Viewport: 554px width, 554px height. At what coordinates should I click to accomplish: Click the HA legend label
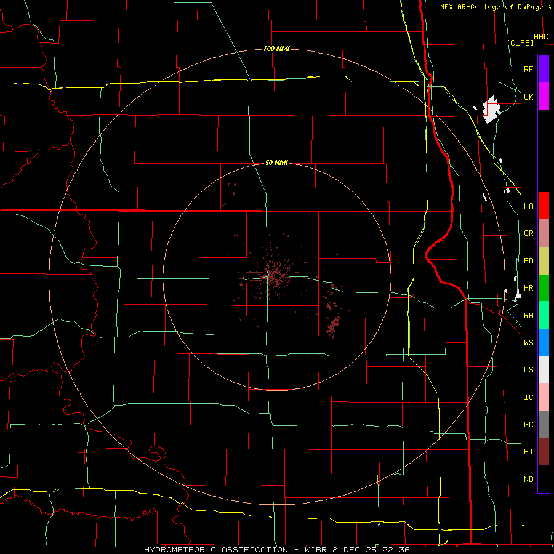point(528,206)
